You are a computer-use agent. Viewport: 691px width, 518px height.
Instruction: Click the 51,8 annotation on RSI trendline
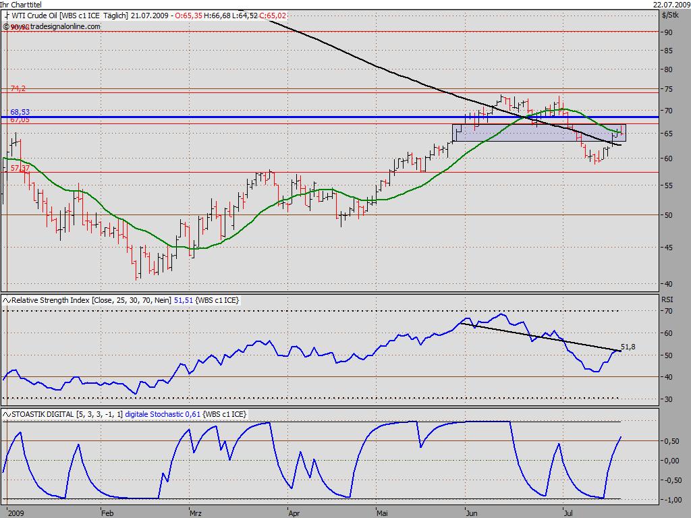(x=628, y=347)
